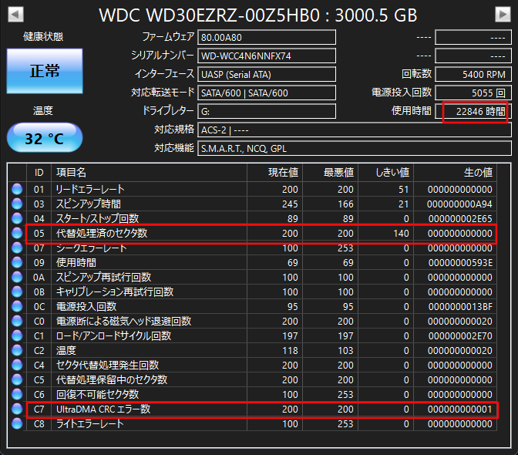Image resolution: width=518 pixels, height=455 pixels.
Task: Go to next disk with right arrow
Action: tap(503, 15)
